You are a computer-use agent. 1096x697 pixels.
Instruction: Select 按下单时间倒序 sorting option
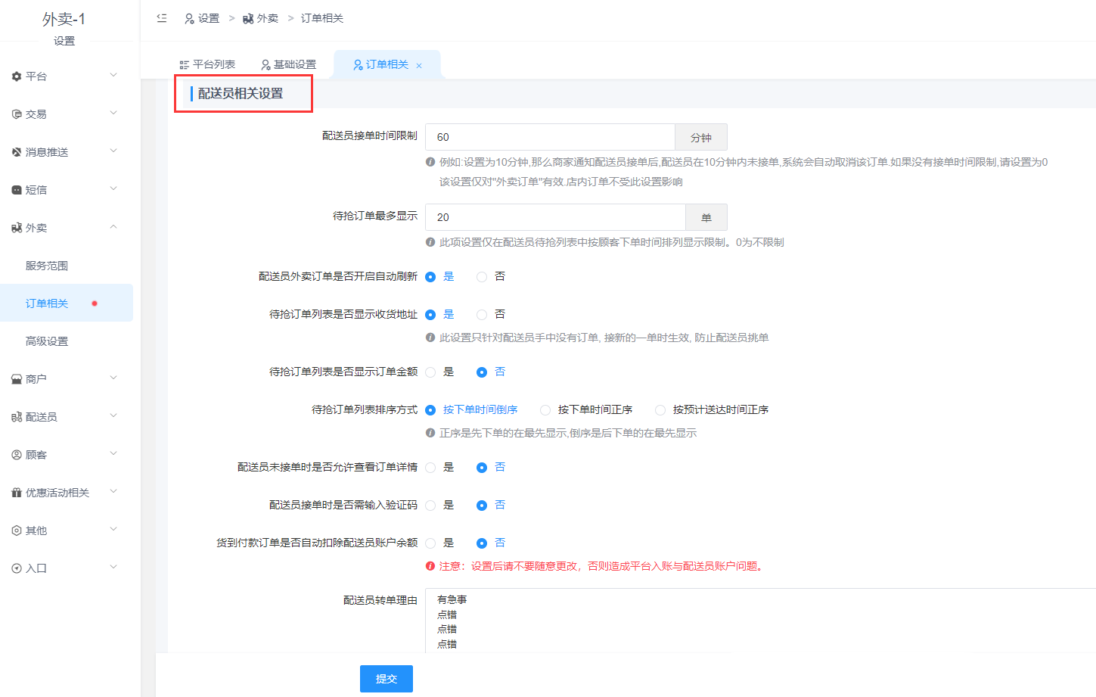coord(430,410)
